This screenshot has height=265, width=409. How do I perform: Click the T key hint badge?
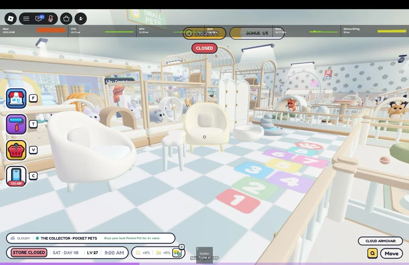(33, 124)
